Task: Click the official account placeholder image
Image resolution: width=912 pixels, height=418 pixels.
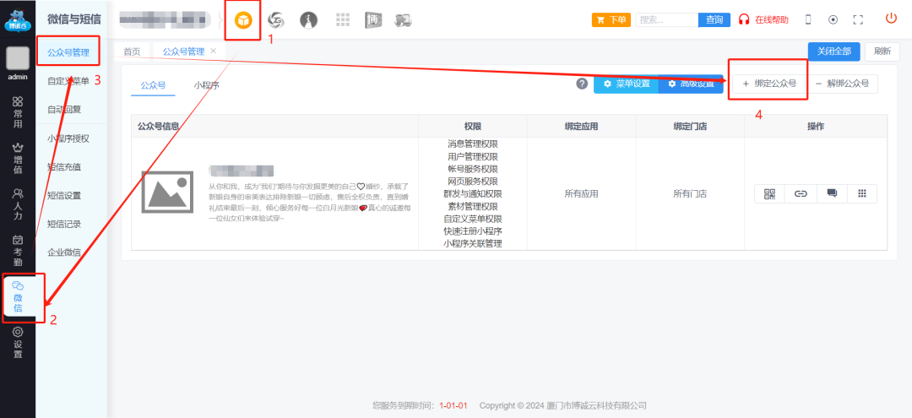Action: coord(167,192)
